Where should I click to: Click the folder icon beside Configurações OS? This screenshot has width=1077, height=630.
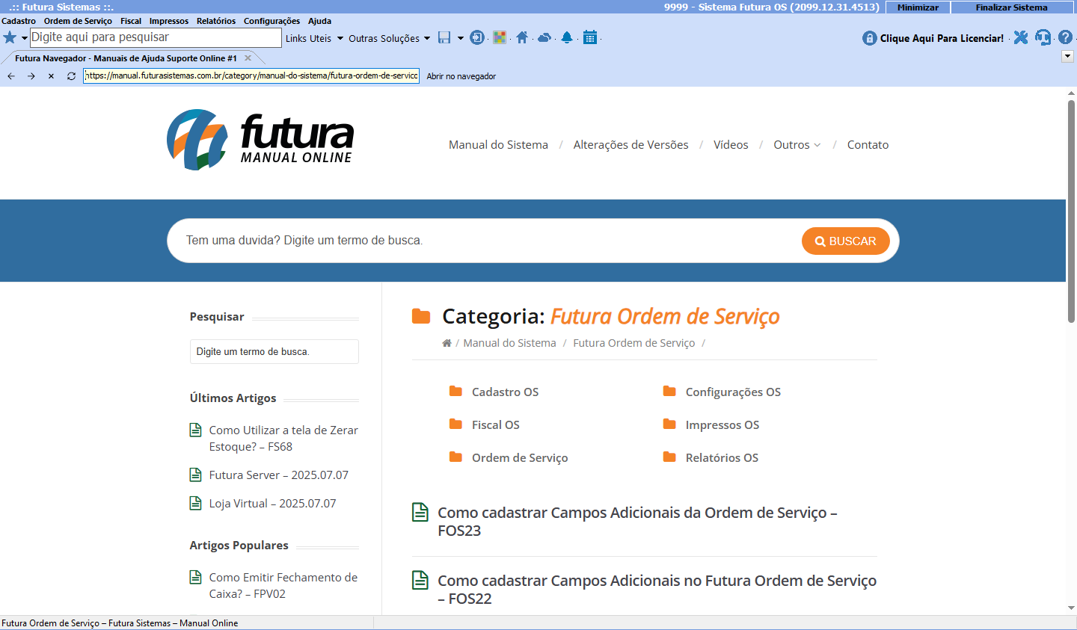tap(669, 391)
